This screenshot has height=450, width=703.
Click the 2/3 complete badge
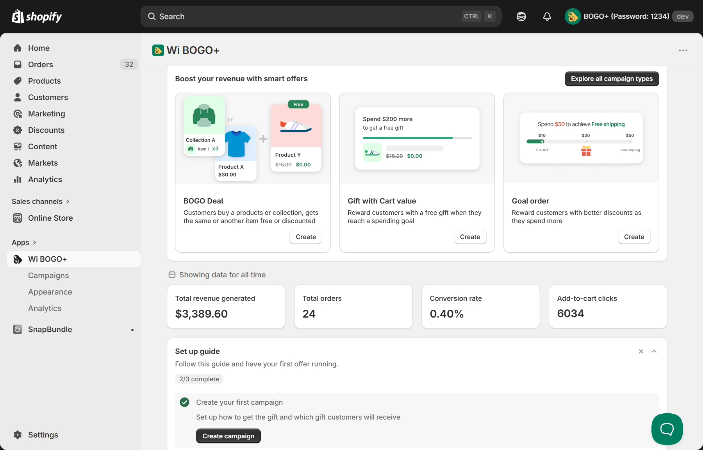(199, 379)
